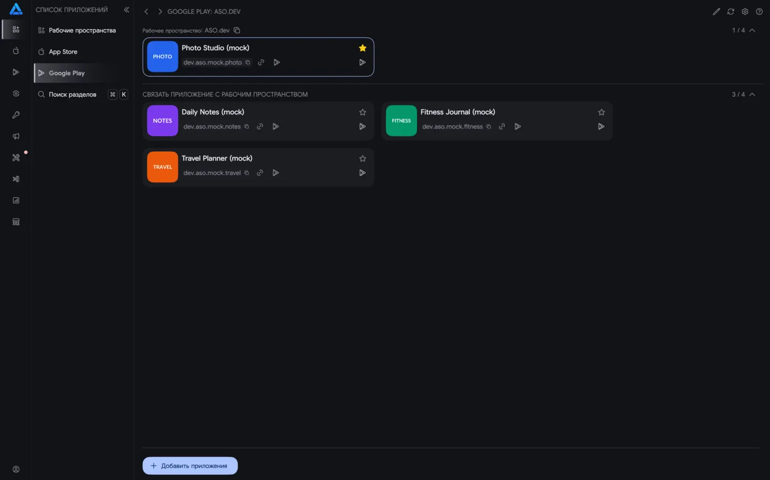Unfavorite Photo Studio (mock) star
This screenshot has height=480, width=770.
pos(363,48)
